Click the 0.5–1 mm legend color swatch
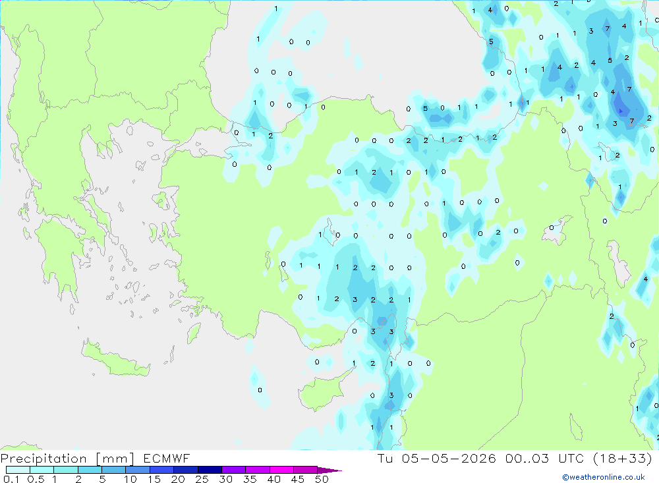The image size is (659, 483). (42, 470)
